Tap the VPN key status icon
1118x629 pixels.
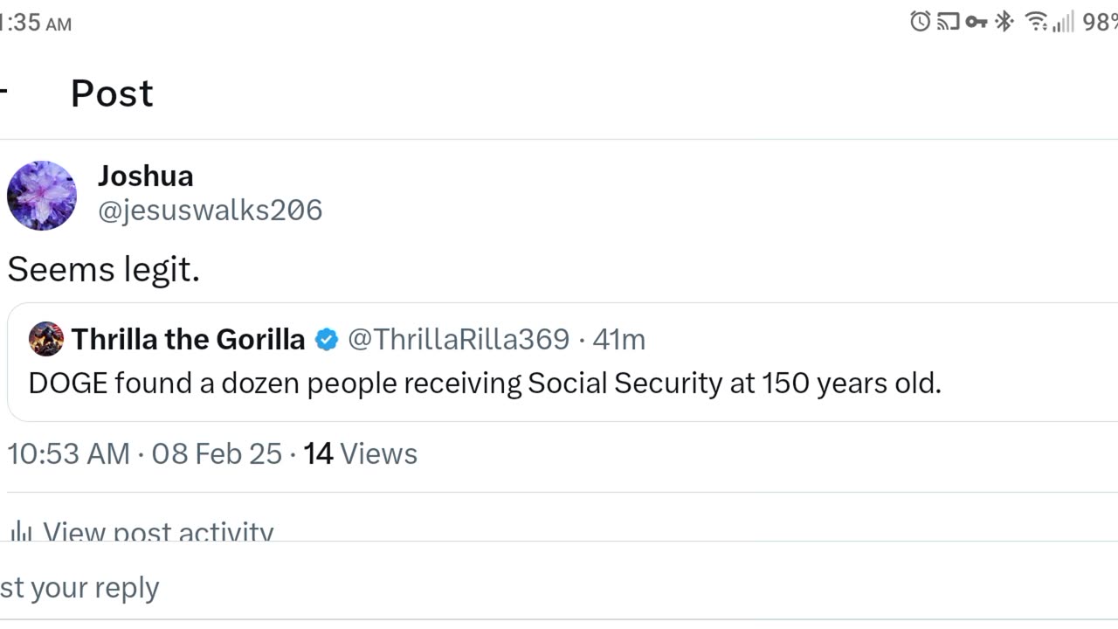point(977,22)
